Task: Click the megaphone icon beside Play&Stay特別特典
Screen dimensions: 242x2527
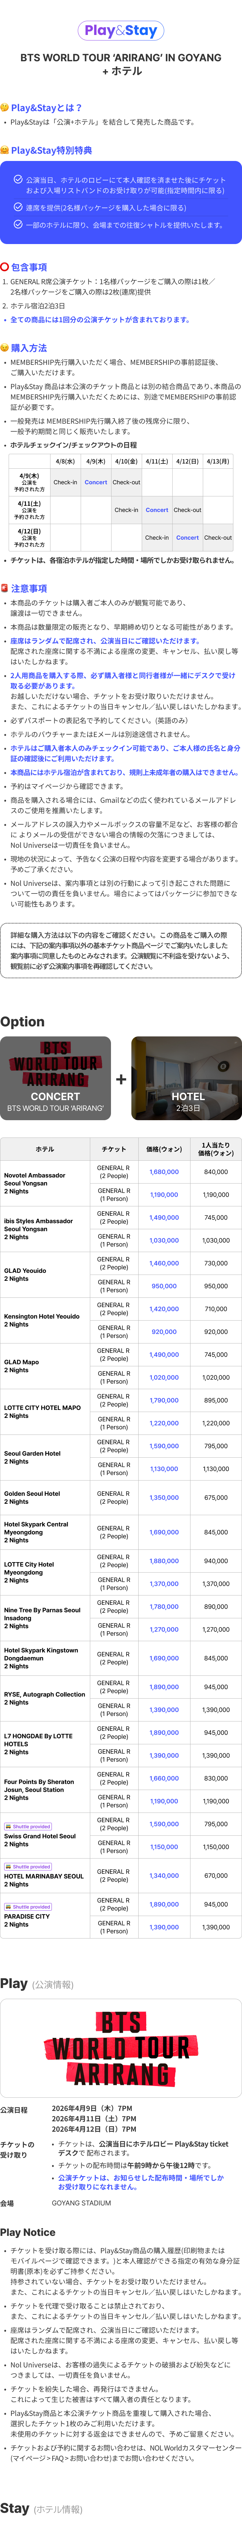Action: click(5, 150)
